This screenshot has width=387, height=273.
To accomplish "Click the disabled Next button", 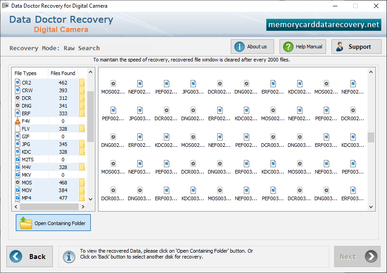I will coord(357,256).
